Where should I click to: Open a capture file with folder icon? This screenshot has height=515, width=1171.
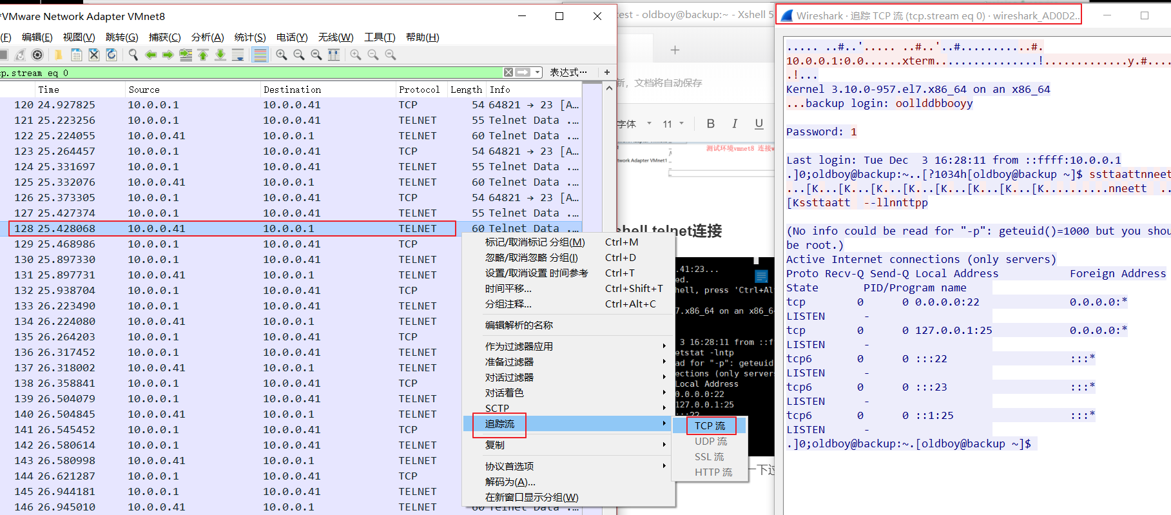58,55
